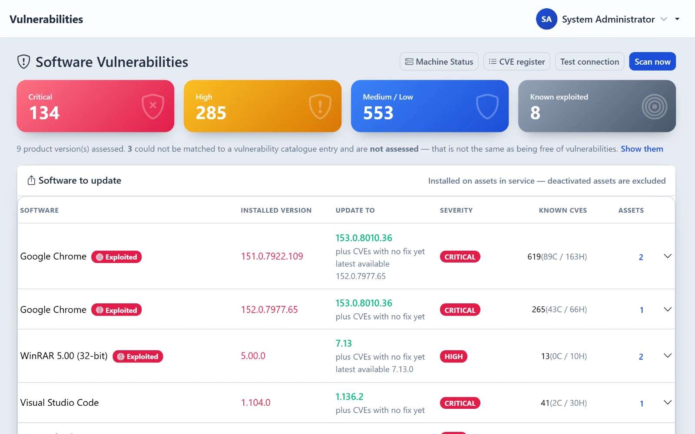Click known CVEs count 13(0C / 10H)
695x434 pixels.
[564, 356]
